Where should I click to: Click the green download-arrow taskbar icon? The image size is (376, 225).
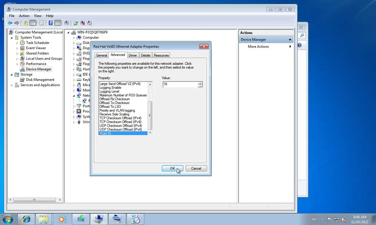point(80,219)
